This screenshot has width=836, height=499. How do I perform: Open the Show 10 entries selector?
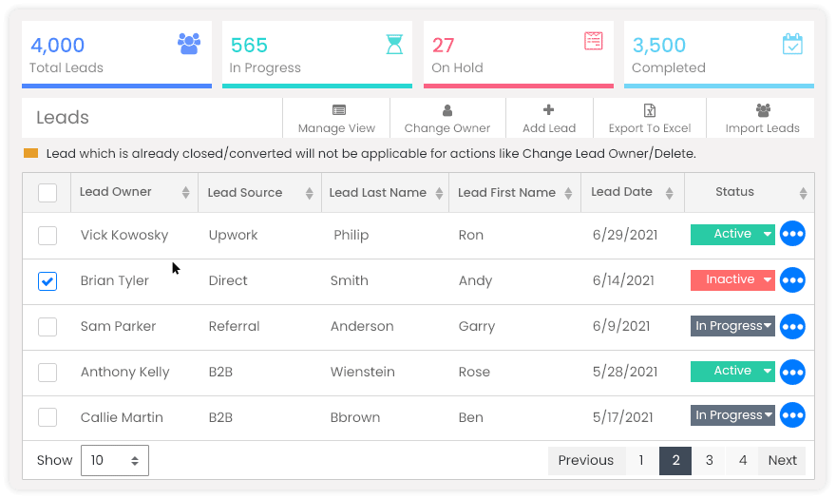point(115,460)
